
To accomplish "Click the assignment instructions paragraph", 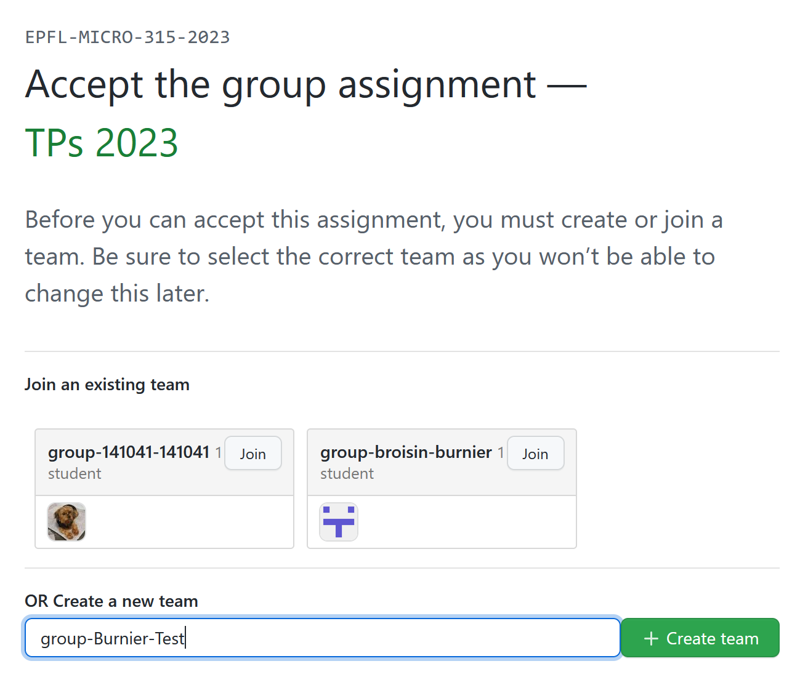I will tap(373, 257).
